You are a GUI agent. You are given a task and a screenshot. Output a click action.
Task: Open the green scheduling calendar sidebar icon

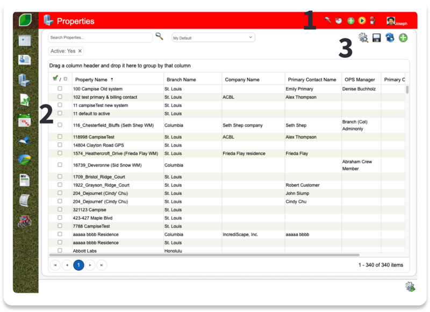coord(24,120)
